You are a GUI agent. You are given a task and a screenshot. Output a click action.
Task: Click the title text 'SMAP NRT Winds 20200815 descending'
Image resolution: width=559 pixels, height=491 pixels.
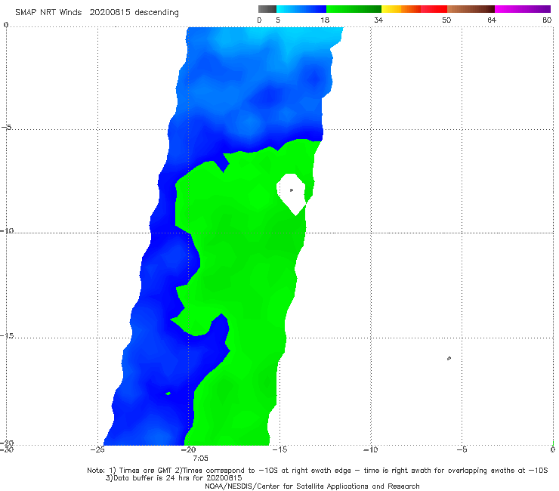(x=97, y=13)
